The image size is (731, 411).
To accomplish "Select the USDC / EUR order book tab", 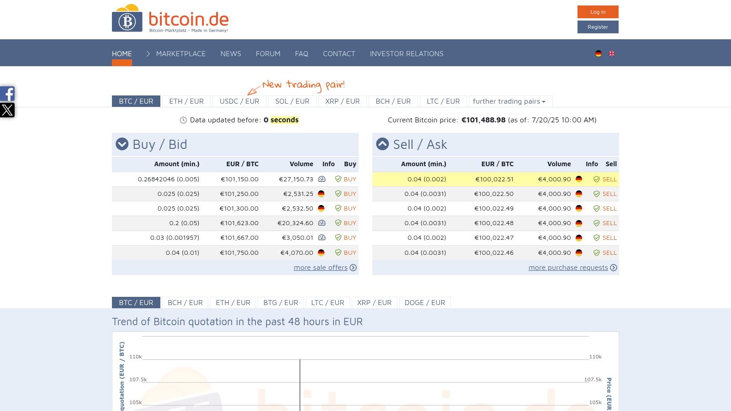I will [x=239, y=101].
